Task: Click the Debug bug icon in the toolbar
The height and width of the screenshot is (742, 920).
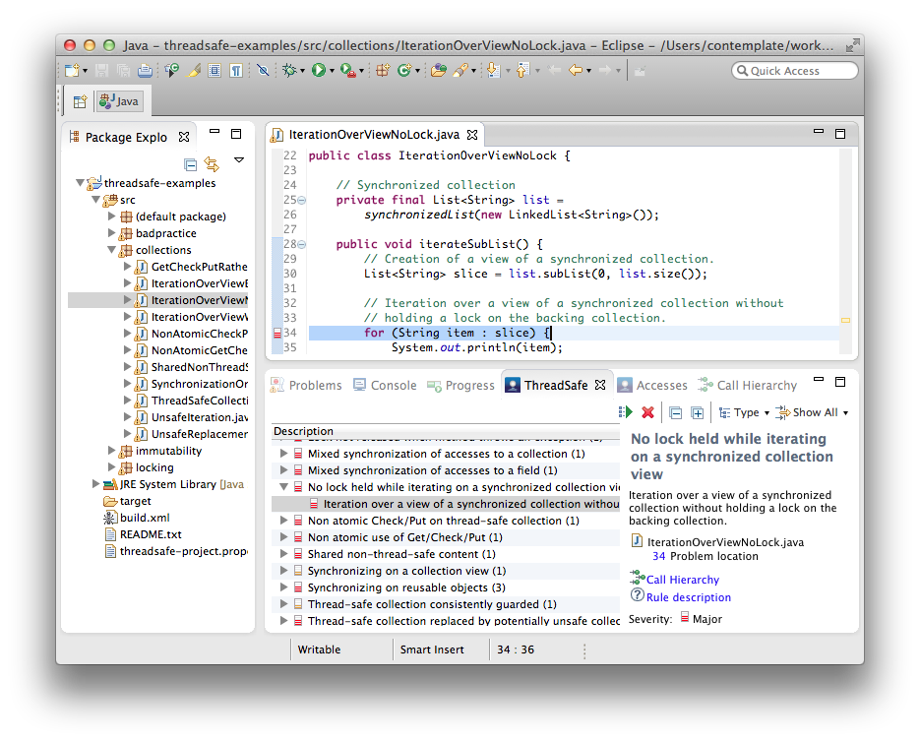Action: point(289,71)
